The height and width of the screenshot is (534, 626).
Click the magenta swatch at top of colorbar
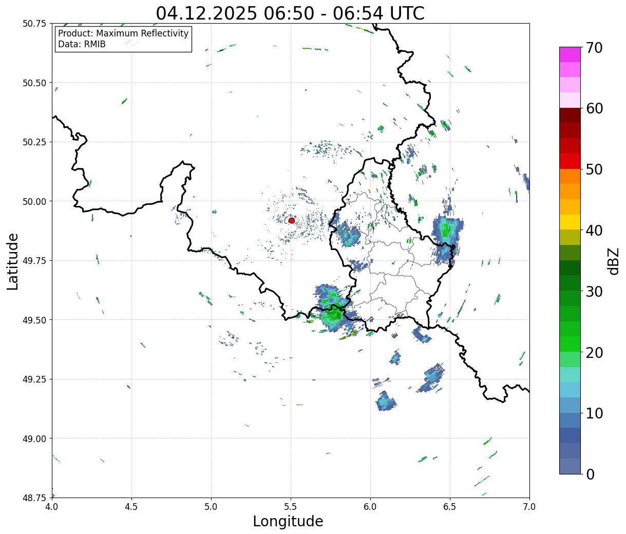570,54
